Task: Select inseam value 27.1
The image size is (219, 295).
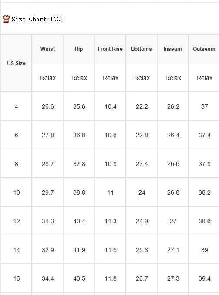Action: click(x=173, y=250)
